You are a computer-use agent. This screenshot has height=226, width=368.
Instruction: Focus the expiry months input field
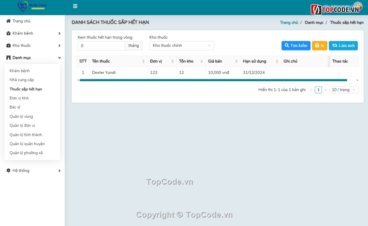(x=101, y=45)
